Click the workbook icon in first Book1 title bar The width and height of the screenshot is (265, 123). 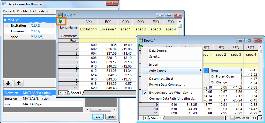[x=61, y=15]
